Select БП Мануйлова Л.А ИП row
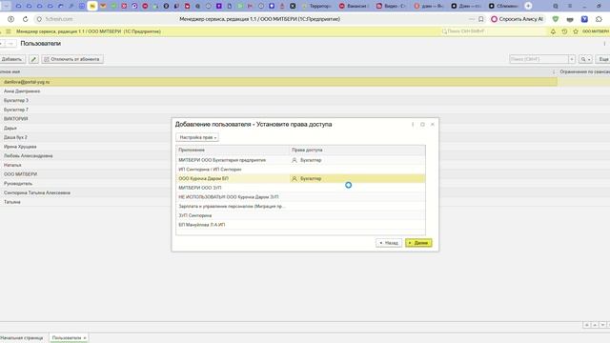Image resolution: width=610 pixels, height=343 pixels. (300, 225)
